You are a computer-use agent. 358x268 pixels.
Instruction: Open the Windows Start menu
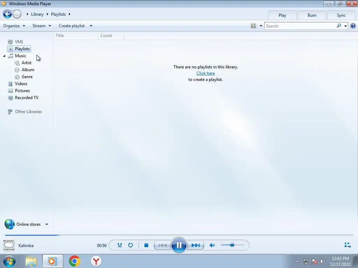coord(9,261)
